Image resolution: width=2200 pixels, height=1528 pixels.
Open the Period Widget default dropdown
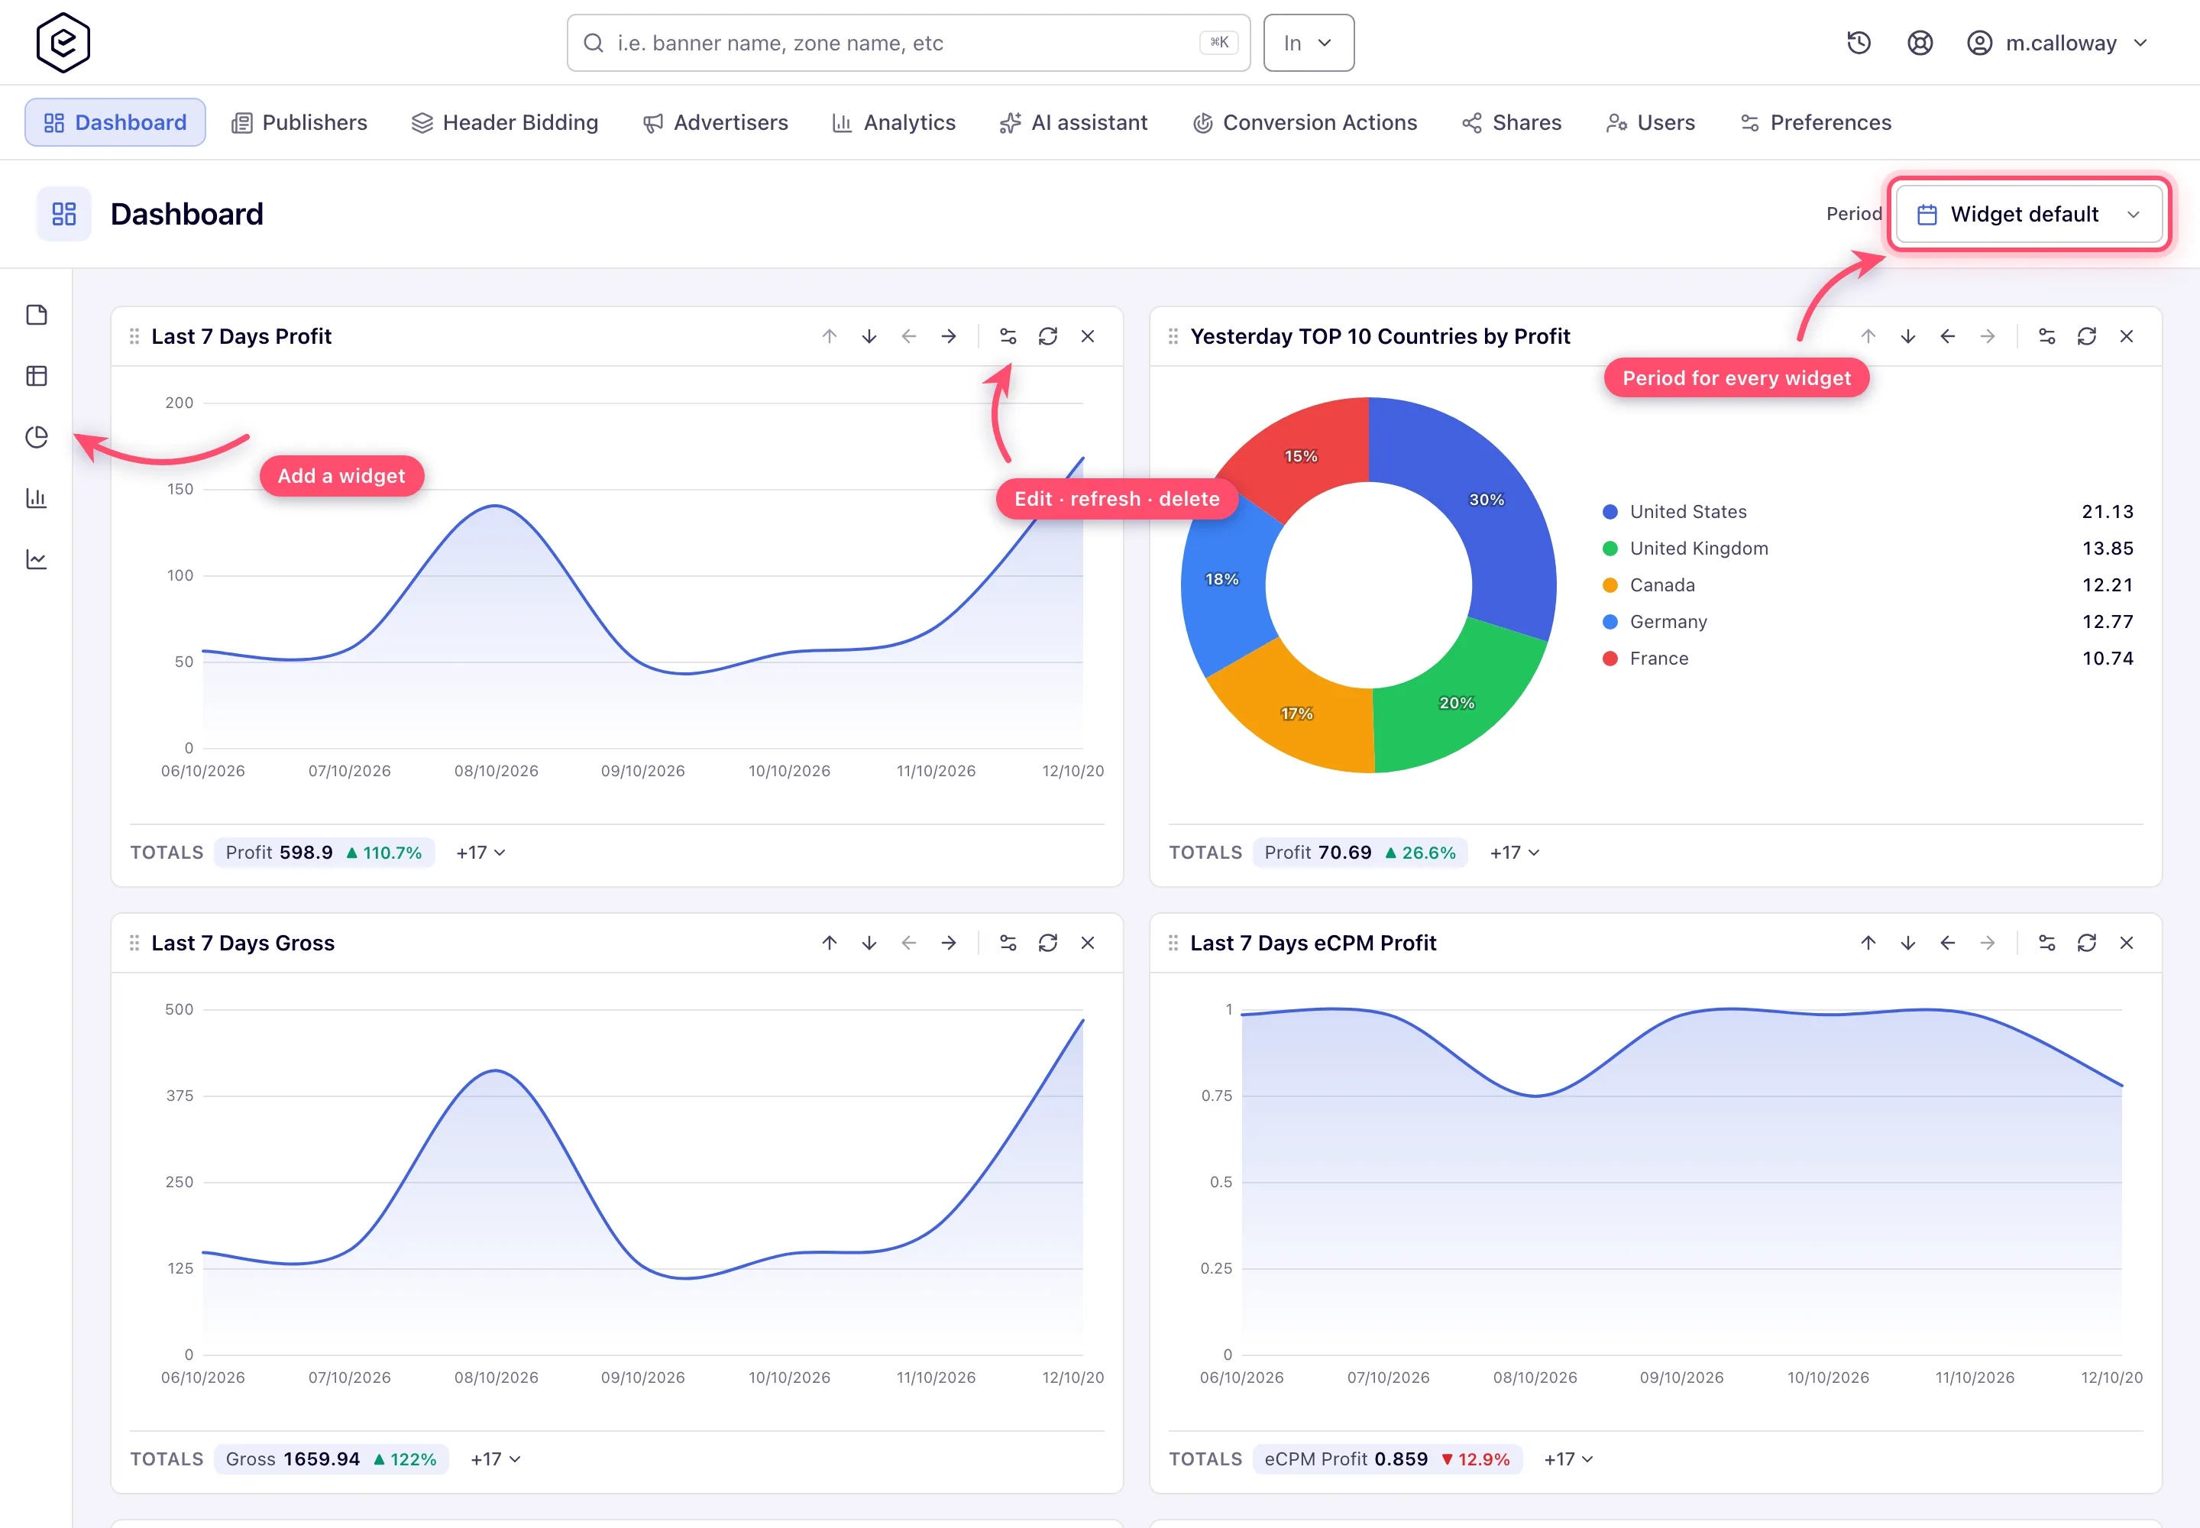click(2029, 215)
